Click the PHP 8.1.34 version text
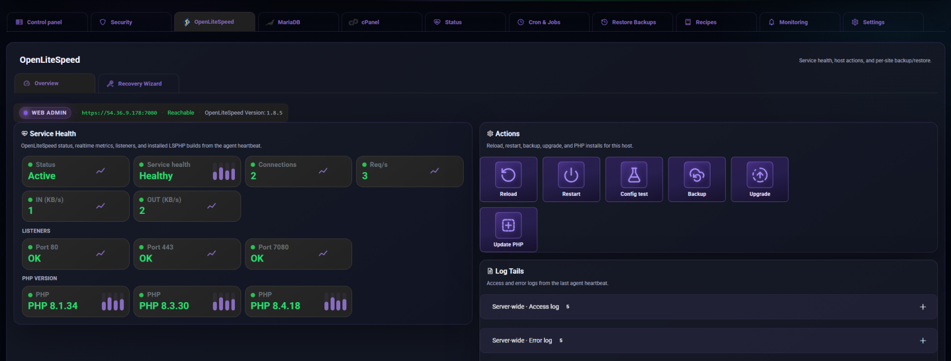 53,306
